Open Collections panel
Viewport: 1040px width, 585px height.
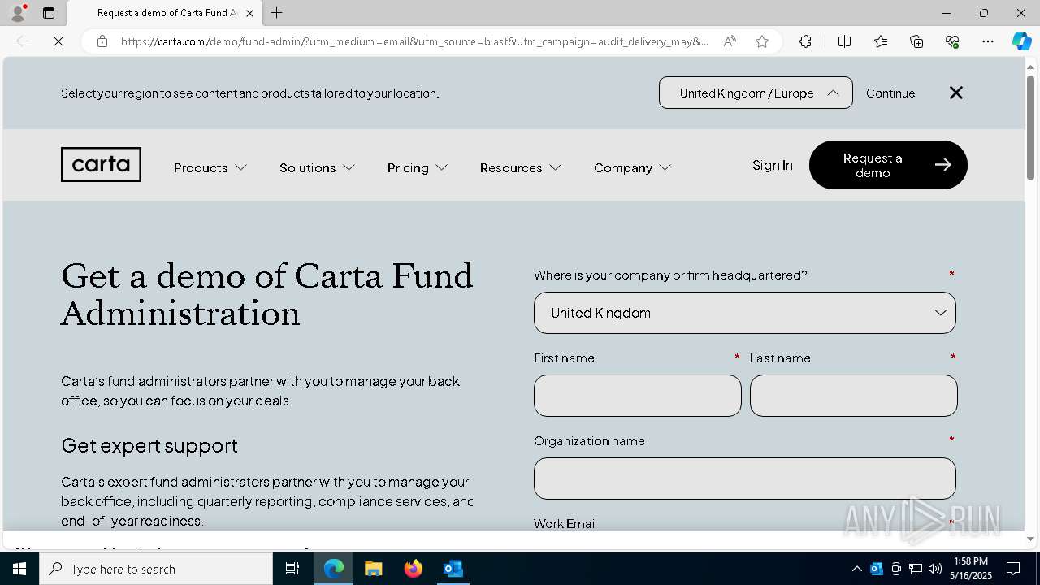(x=916, y=41)
